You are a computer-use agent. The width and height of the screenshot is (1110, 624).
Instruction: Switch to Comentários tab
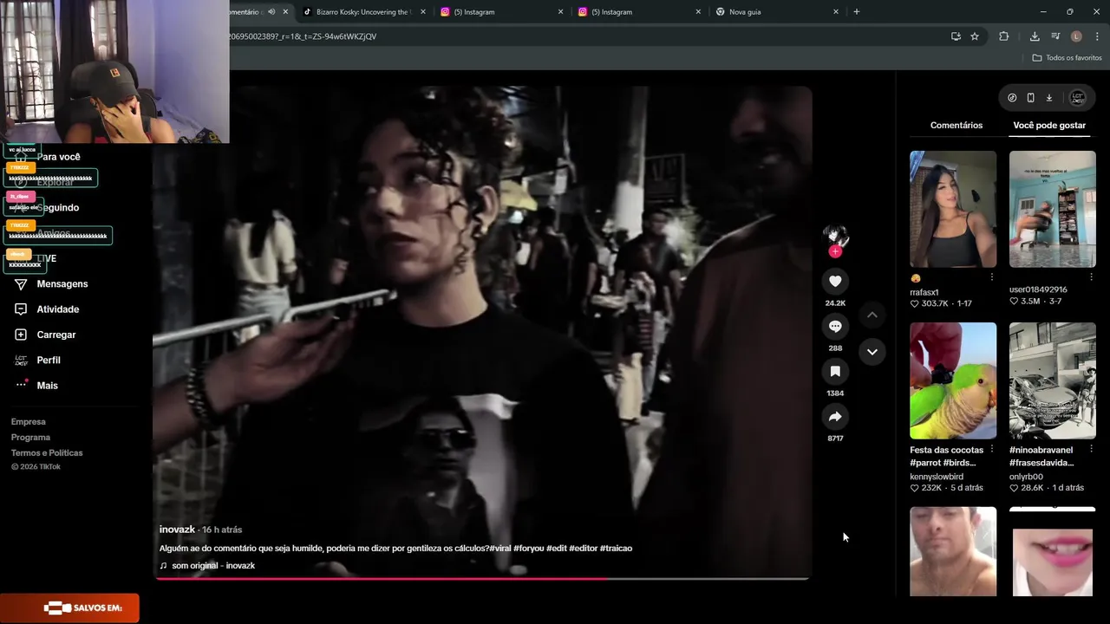(957, 125)
